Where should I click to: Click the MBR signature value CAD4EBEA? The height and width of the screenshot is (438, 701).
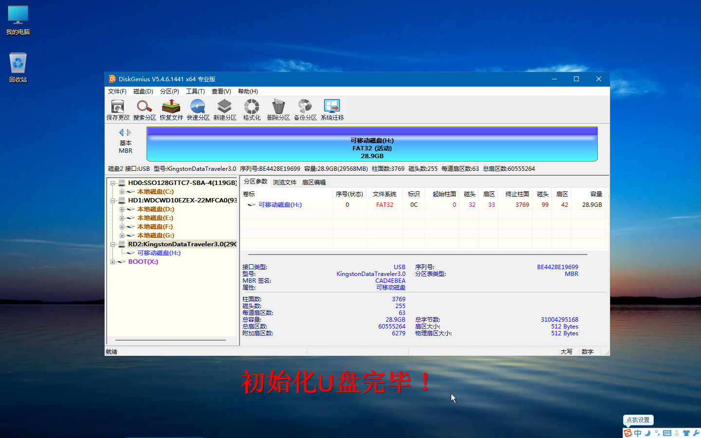click(390, 281)
